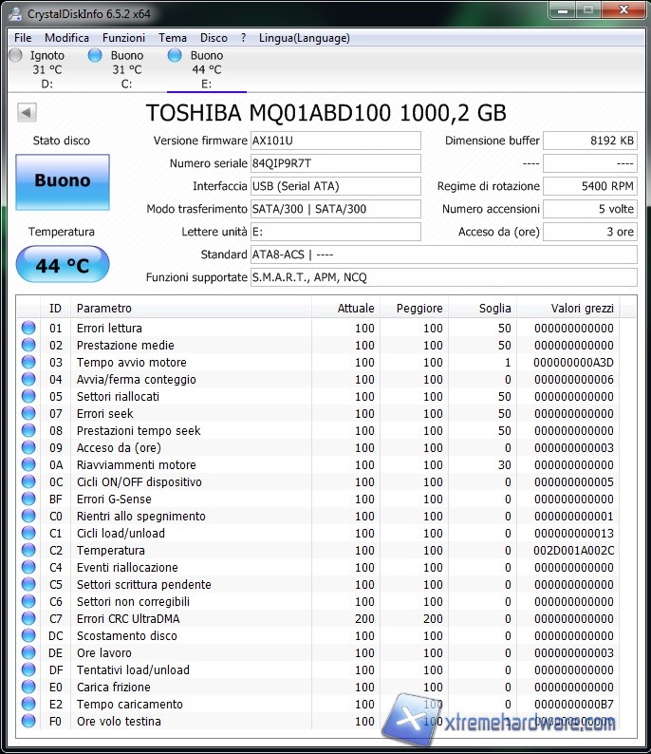Click the previous disk arrow button
This screenshot has width=651, height=754.
[26, 113]
